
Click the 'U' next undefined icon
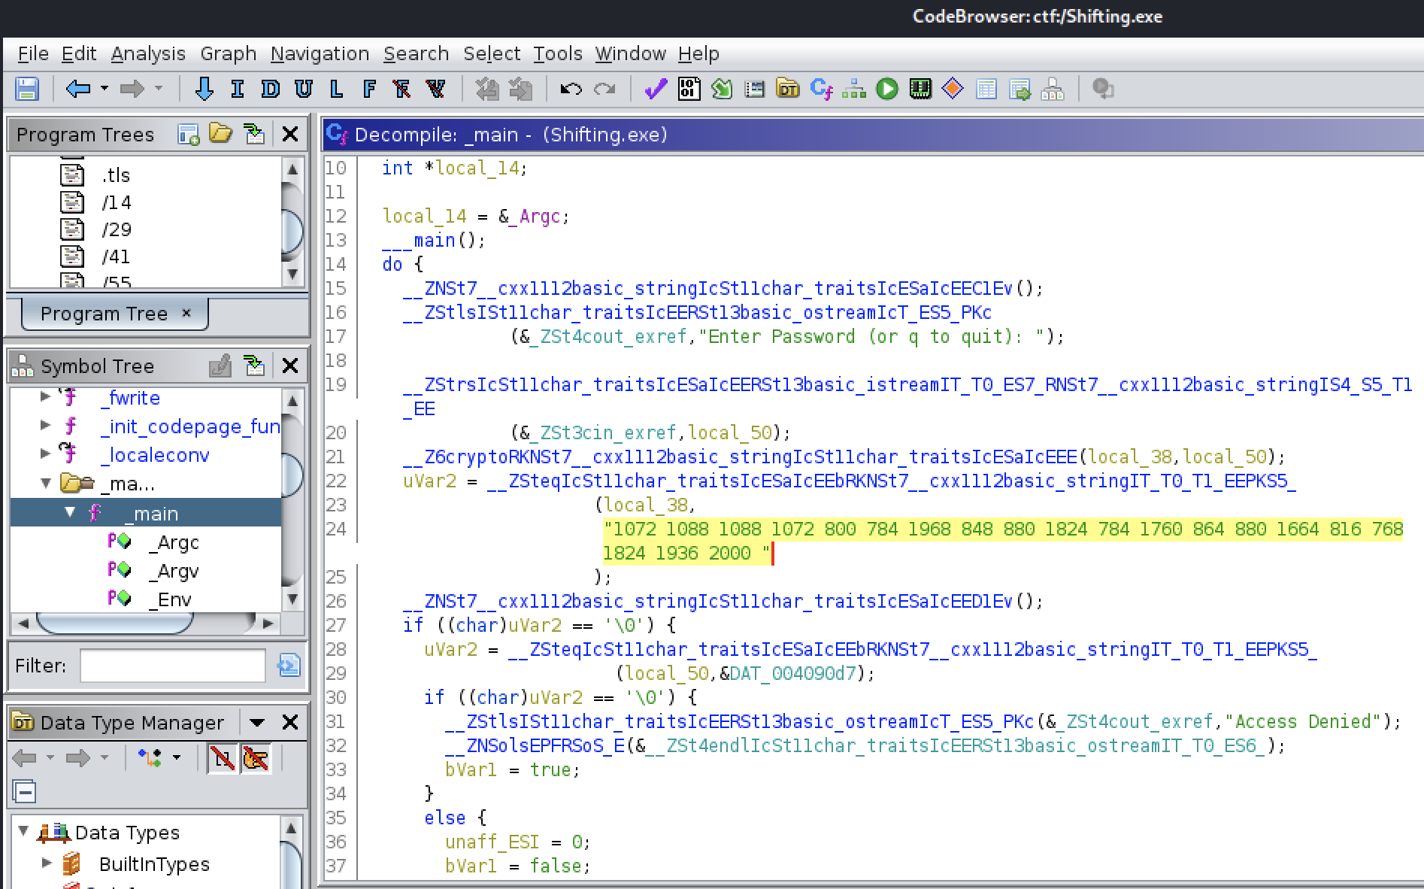303,89
